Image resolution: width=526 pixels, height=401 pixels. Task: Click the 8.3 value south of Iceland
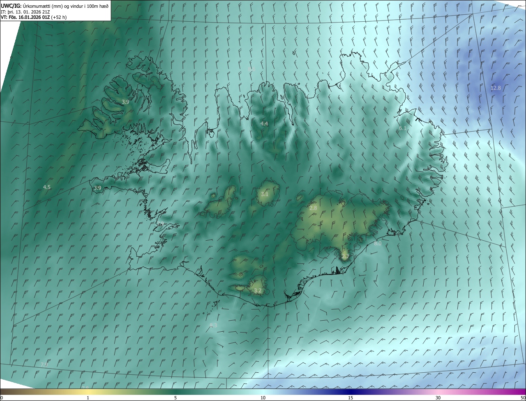pyautogui.click(x=213, y=325)
